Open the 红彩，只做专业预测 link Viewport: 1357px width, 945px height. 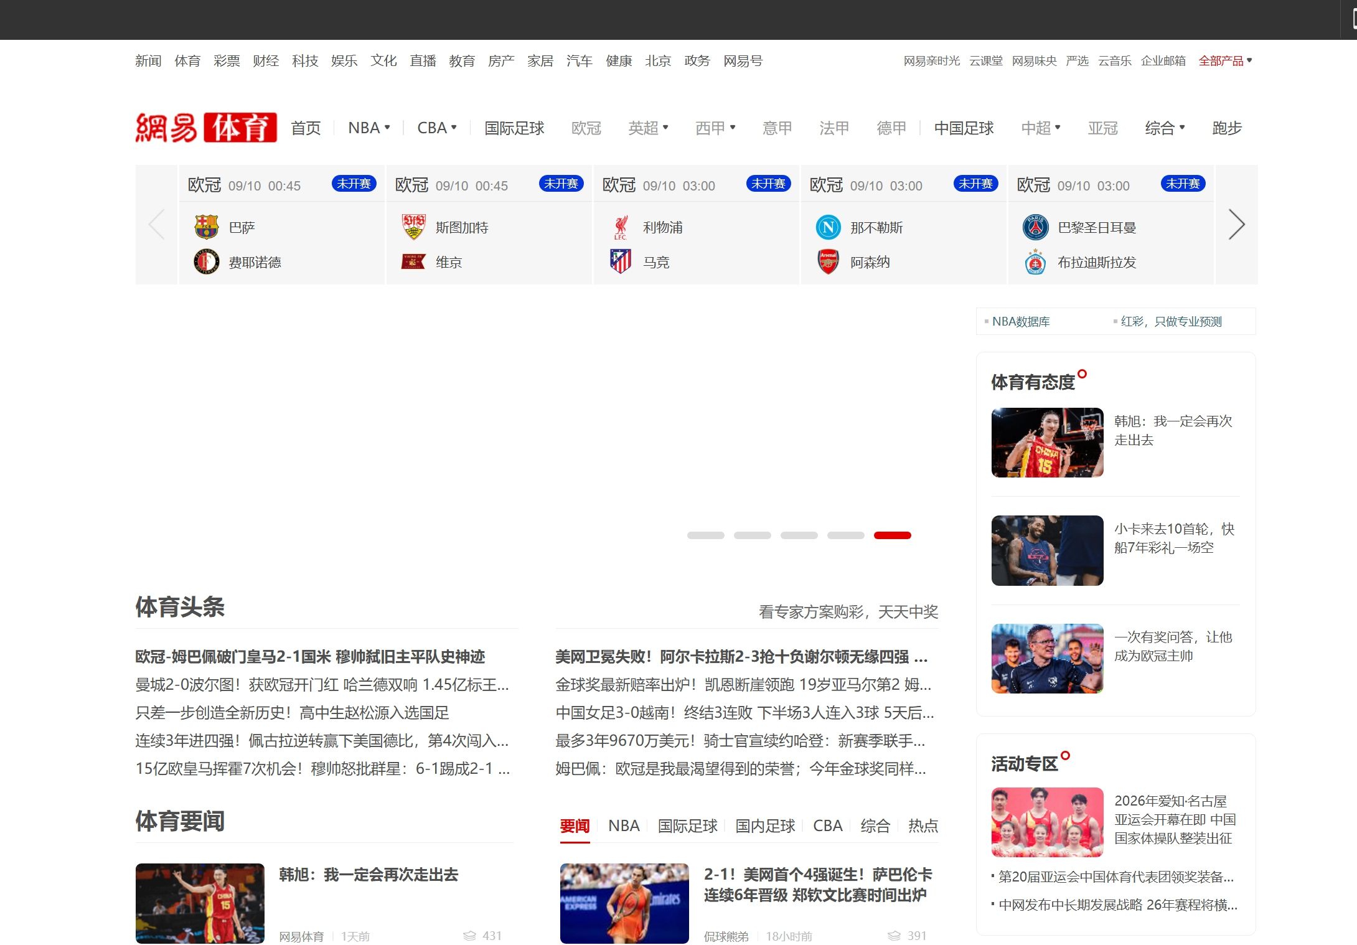1171,321
